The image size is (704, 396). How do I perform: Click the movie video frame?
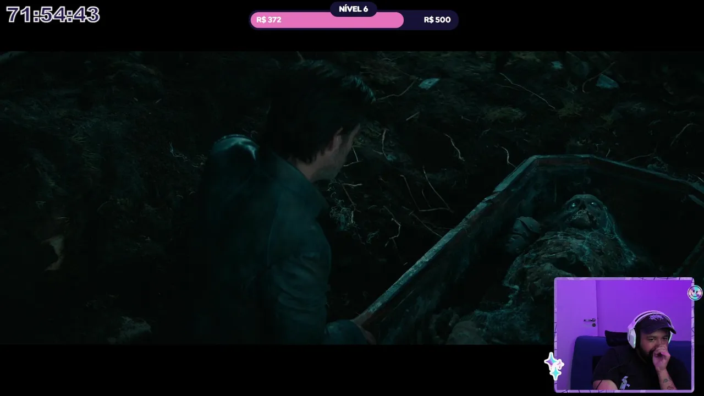(352, 198)
